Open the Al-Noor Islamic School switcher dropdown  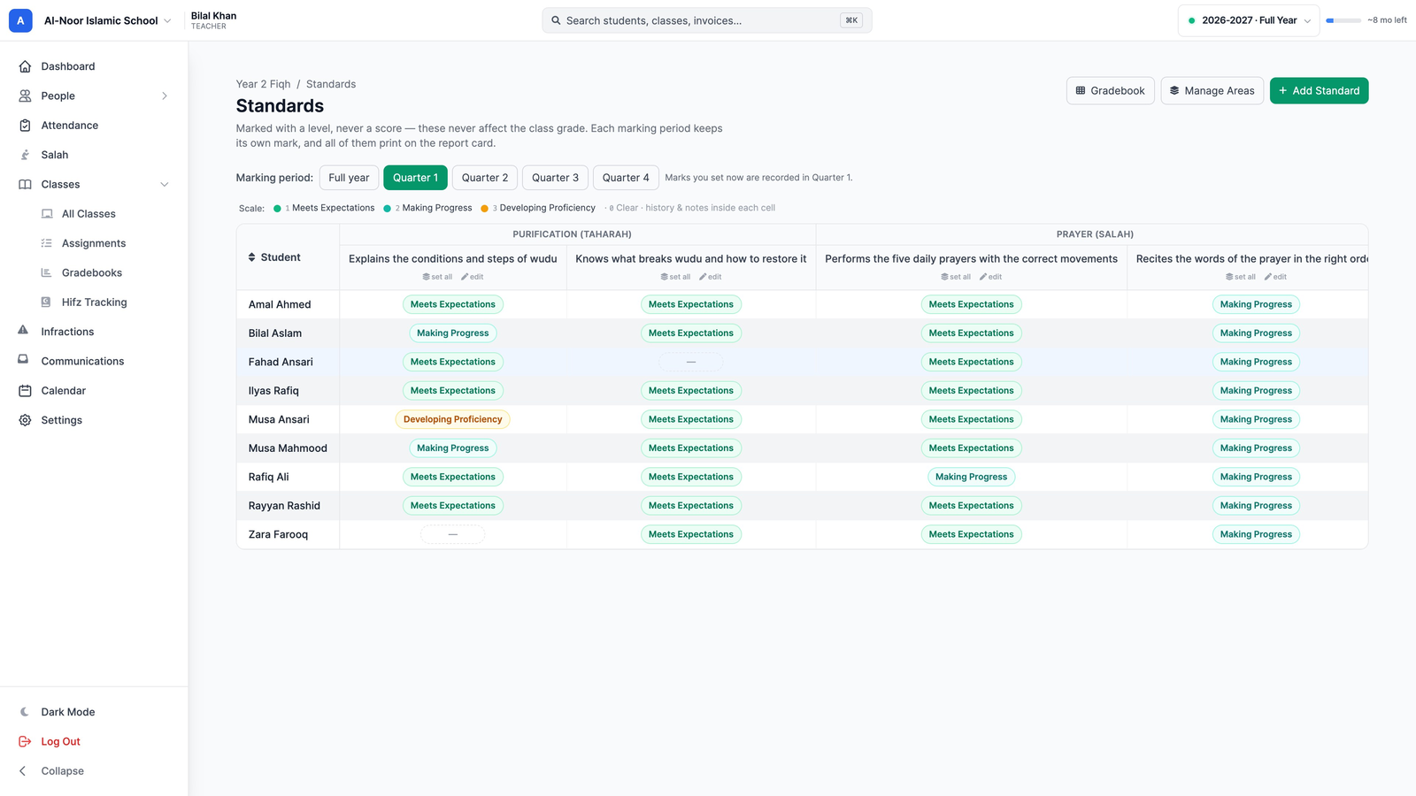click(x=107, y=20)
